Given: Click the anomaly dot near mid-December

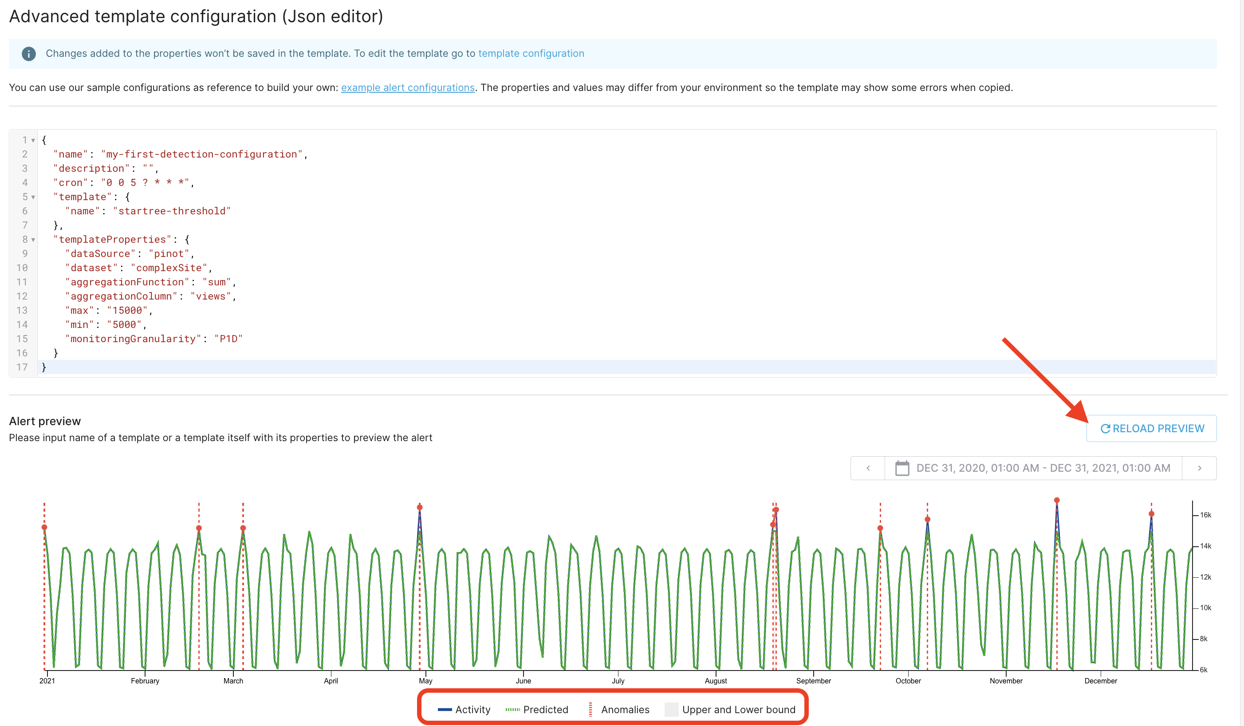Looking at the screenshot, I should tap(1151, 514).
